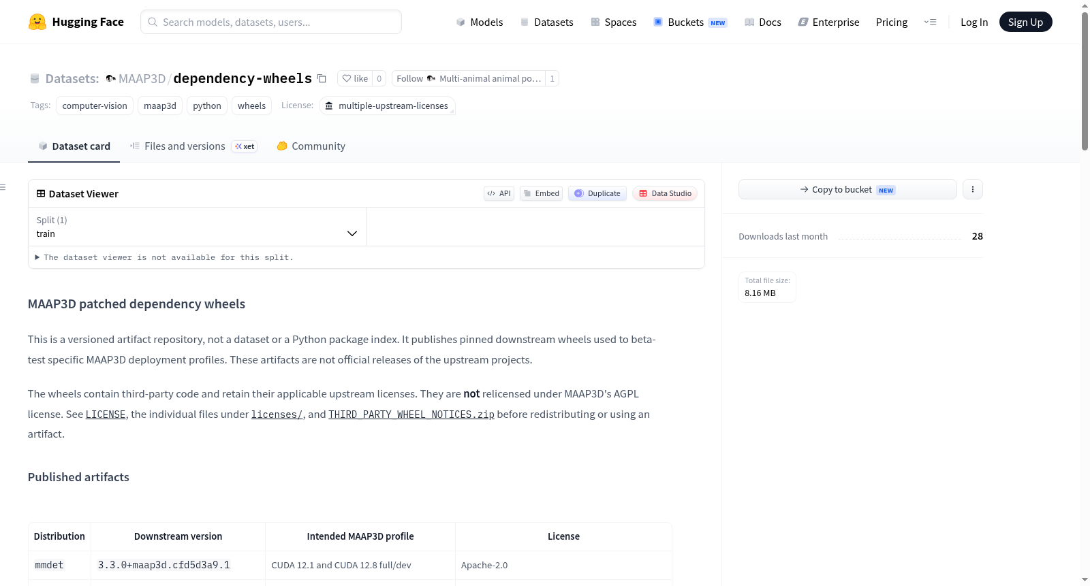Open Spaces in the top navigation
This screenshot has width=1090, height=586.
coord(614,22)
